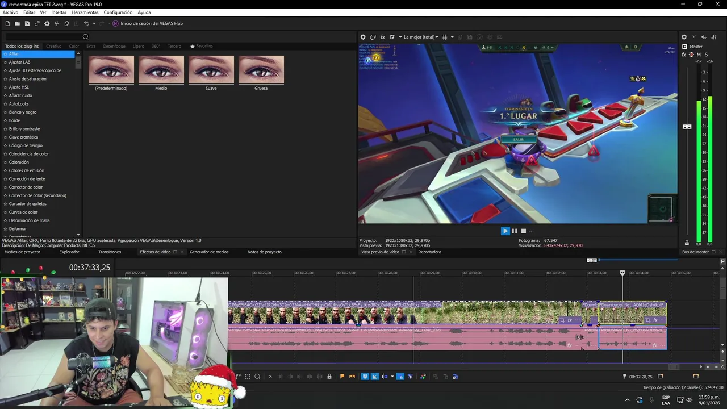This screenshot has width=727, height=409.
Task: Choose the Predeterminado sharpen preset thumbnail
Action: 111,70
